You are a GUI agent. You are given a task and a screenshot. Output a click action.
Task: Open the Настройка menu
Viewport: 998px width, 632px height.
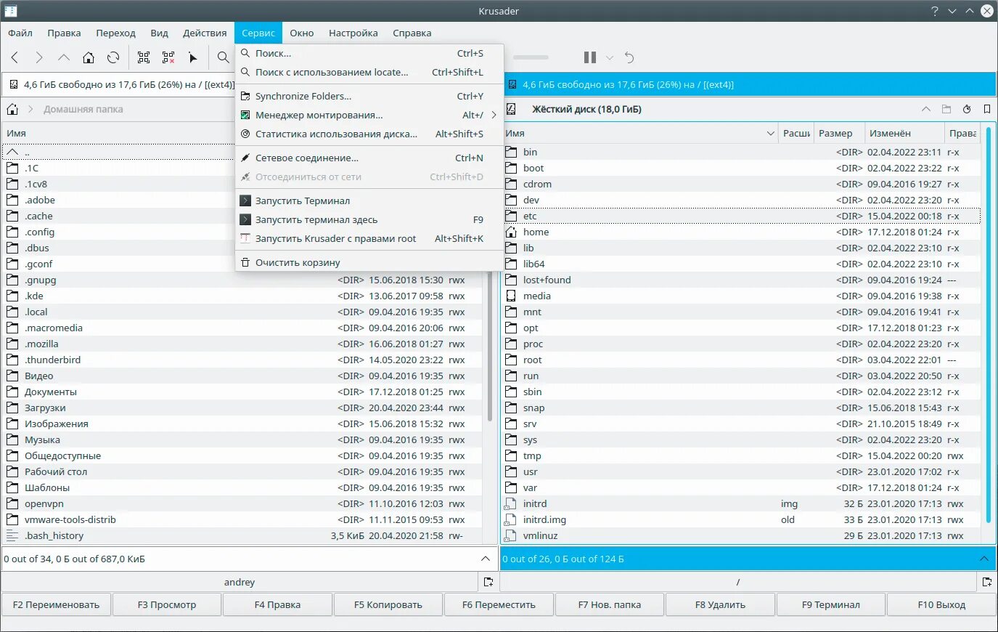(353, 33)
